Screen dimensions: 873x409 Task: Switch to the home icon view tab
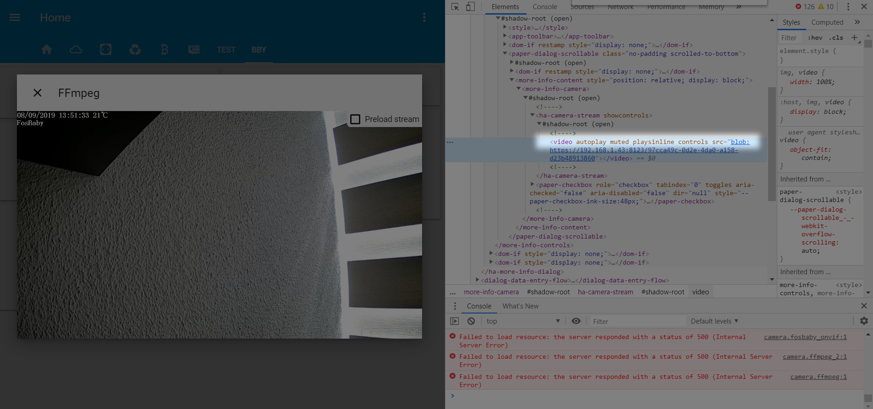pyautogui.click(x=47, y=49)
